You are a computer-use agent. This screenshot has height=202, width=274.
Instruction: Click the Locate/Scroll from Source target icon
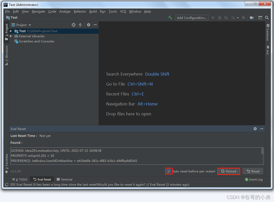pos(74,25)
